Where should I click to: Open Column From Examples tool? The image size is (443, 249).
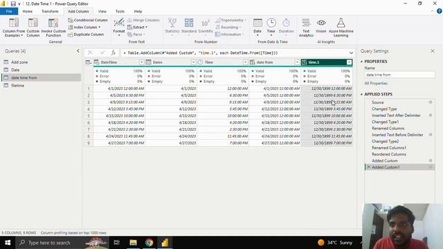tap(14, 28)
